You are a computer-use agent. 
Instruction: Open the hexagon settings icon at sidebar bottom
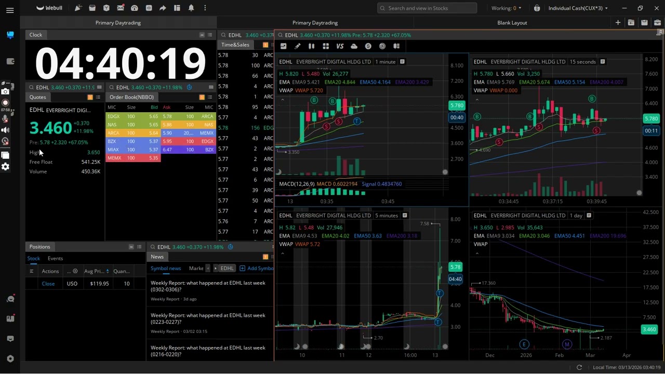(10, 358)
